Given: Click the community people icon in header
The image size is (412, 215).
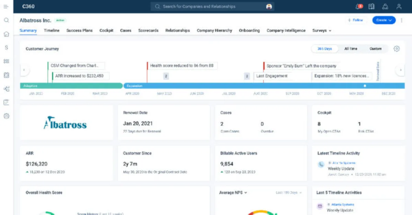Looking at the screenshot, I should (385, 7).
